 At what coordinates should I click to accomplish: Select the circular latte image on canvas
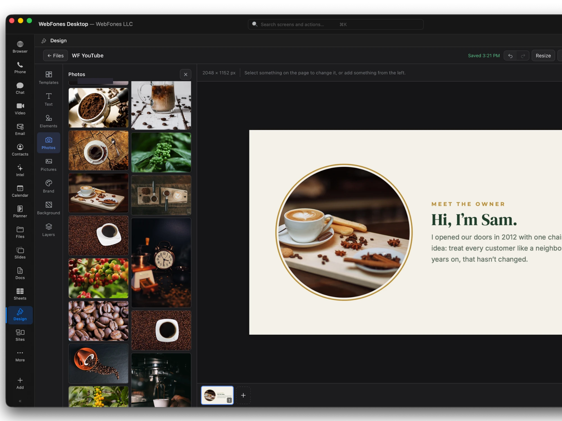(344, 232)
